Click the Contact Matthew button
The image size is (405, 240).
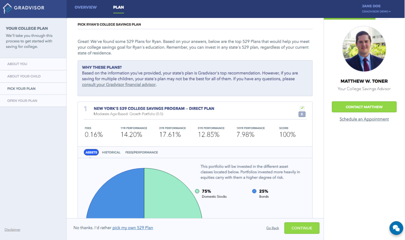(364, 107)
